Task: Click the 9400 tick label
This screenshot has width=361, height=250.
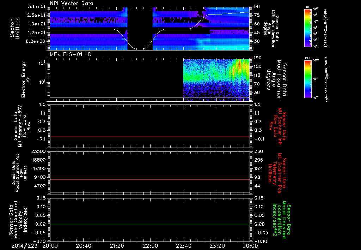Action: tap(41, 177)
